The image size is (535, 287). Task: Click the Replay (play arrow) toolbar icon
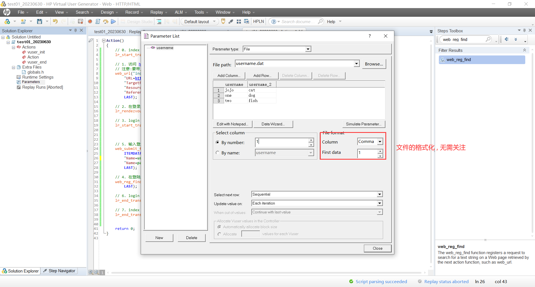113,21
